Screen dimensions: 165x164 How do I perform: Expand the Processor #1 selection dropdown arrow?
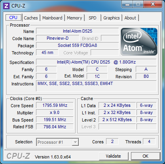coord(75,142)
